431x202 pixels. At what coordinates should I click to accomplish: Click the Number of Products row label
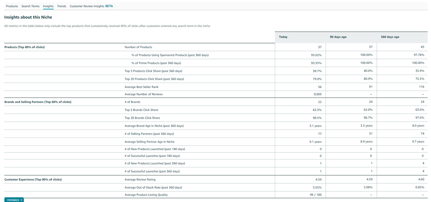[x=138, y=47]
